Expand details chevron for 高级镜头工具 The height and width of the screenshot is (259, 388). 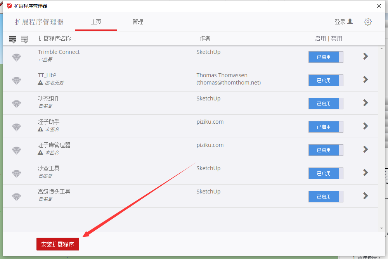point(365,196)
